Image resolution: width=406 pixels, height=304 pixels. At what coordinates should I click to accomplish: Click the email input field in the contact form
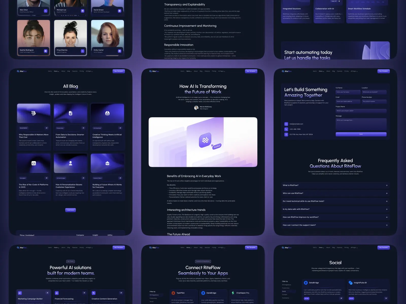pos(348,101)
